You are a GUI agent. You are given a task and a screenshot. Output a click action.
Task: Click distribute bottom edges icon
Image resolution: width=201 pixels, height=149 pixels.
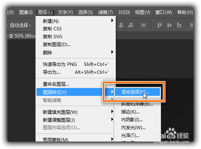tap(179, 25)
